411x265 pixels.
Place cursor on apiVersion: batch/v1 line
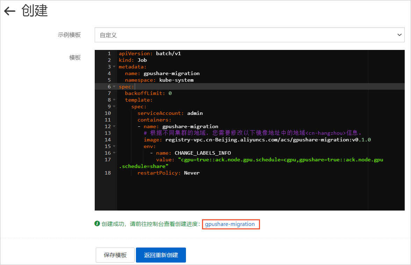pyautogui.click(x=150, y=53)
